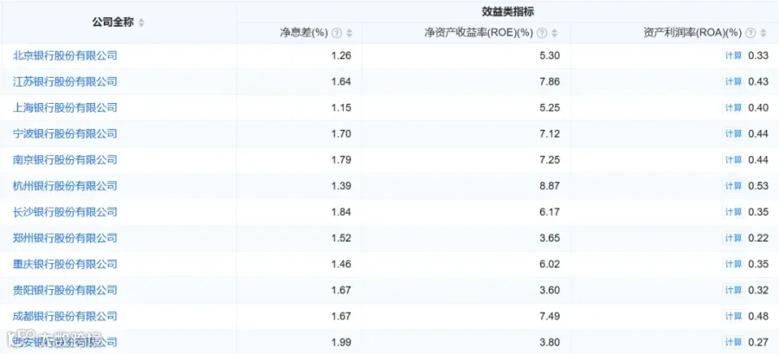Viewport: 779px width, 354px height.
Task: Select ROA value 0.53 for 杭州银行
Action: [758, 186]
